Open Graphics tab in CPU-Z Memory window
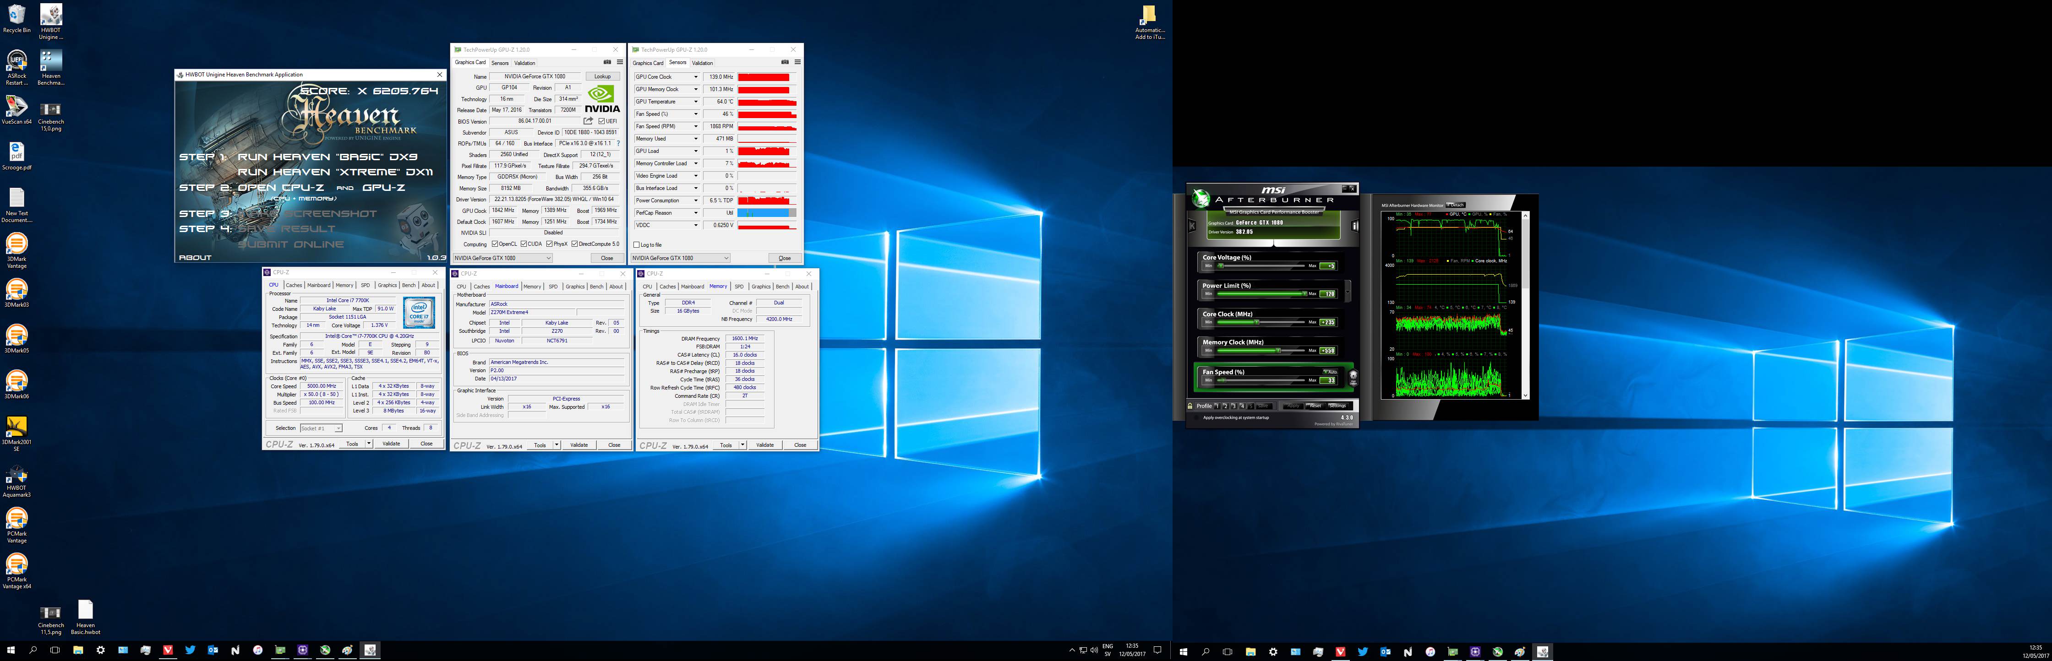2052x661 pixels. tap(761, 287)
